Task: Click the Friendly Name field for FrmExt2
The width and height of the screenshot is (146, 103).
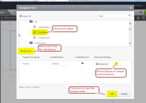Action: tap(59, 64)
